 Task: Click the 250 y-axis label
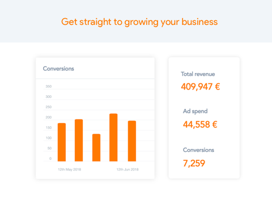tap(49, 107)
